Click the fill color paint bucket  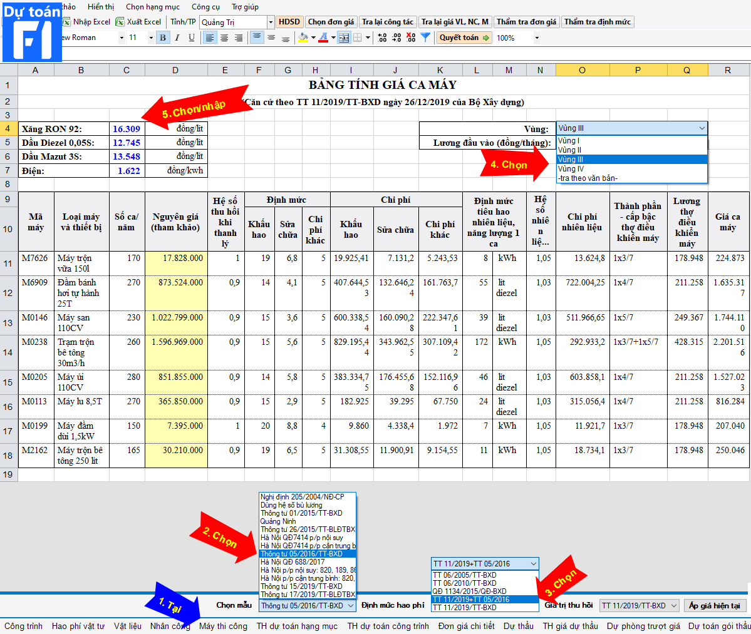[304, 38]
